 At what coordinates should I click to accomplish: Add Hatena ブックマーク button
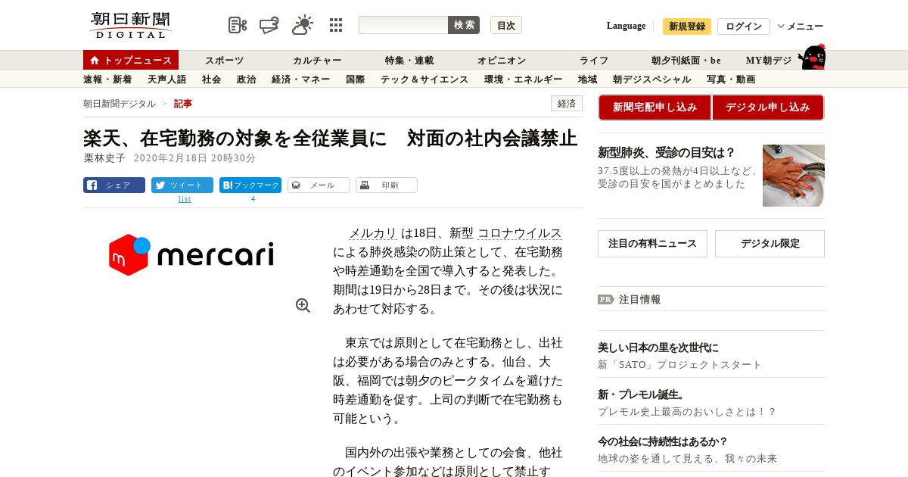(x=250, y=185)
